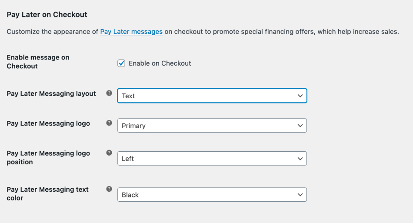Click help icon for Messaging text color
Screen dimensions: 413x223
coord(109,189)
